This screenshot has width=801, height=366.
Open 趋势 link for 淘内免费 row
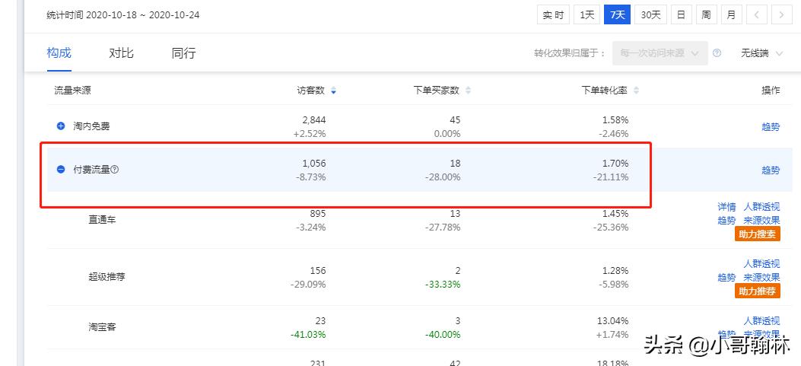pos(771,127)
